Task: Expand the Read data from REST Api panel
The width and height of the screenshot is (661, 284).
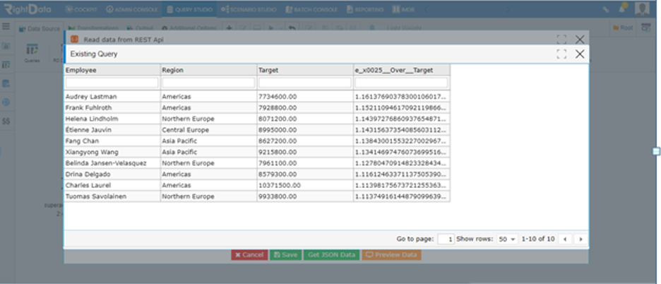Action: click(561, 40)
